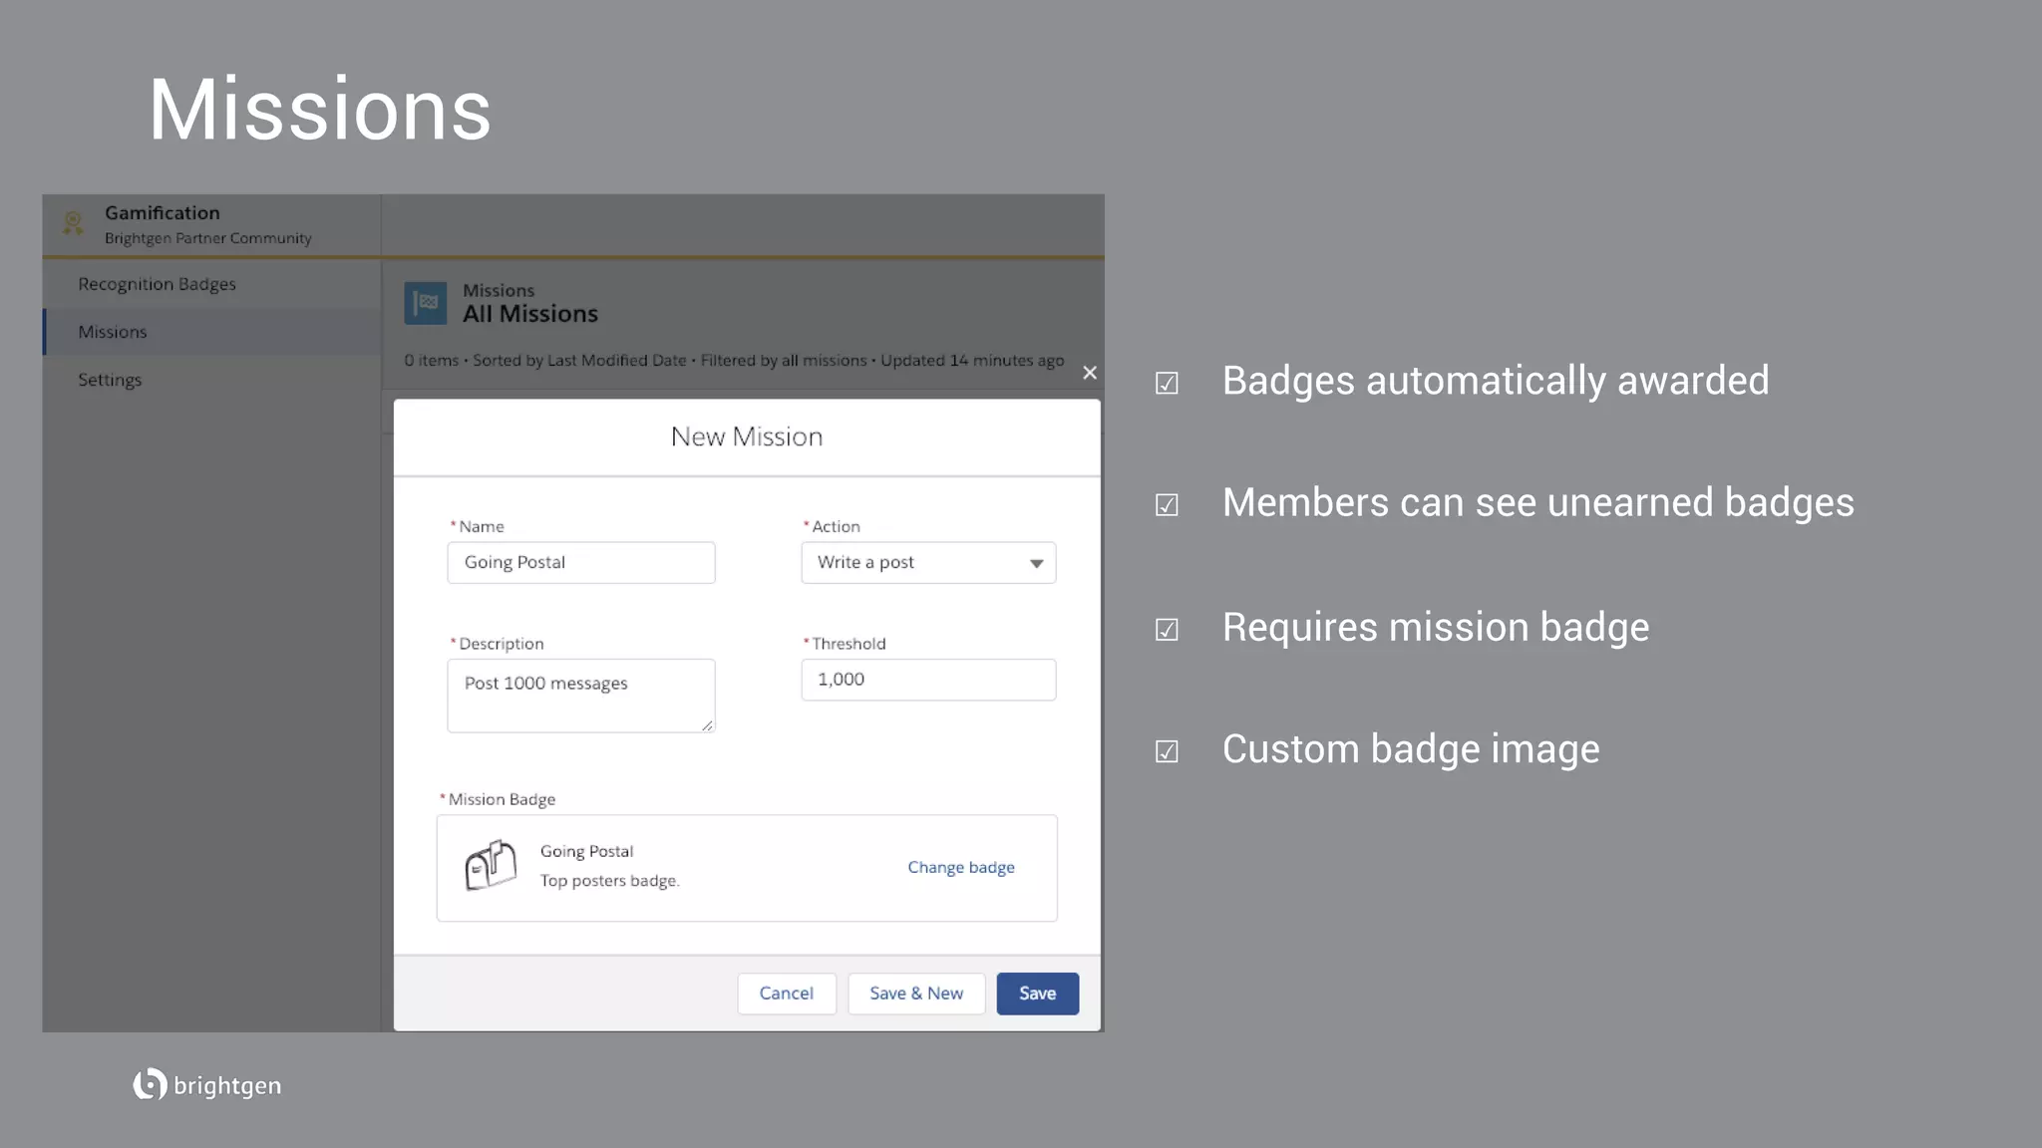The image size is (2042, 1148).
Task: Click checkbox beside Custom badge image
Action: point(1167,751)
